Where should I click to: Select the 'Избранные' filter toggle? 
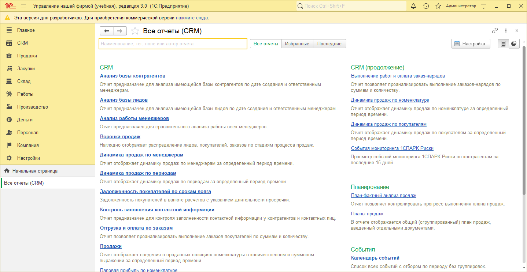click(297, 44)
